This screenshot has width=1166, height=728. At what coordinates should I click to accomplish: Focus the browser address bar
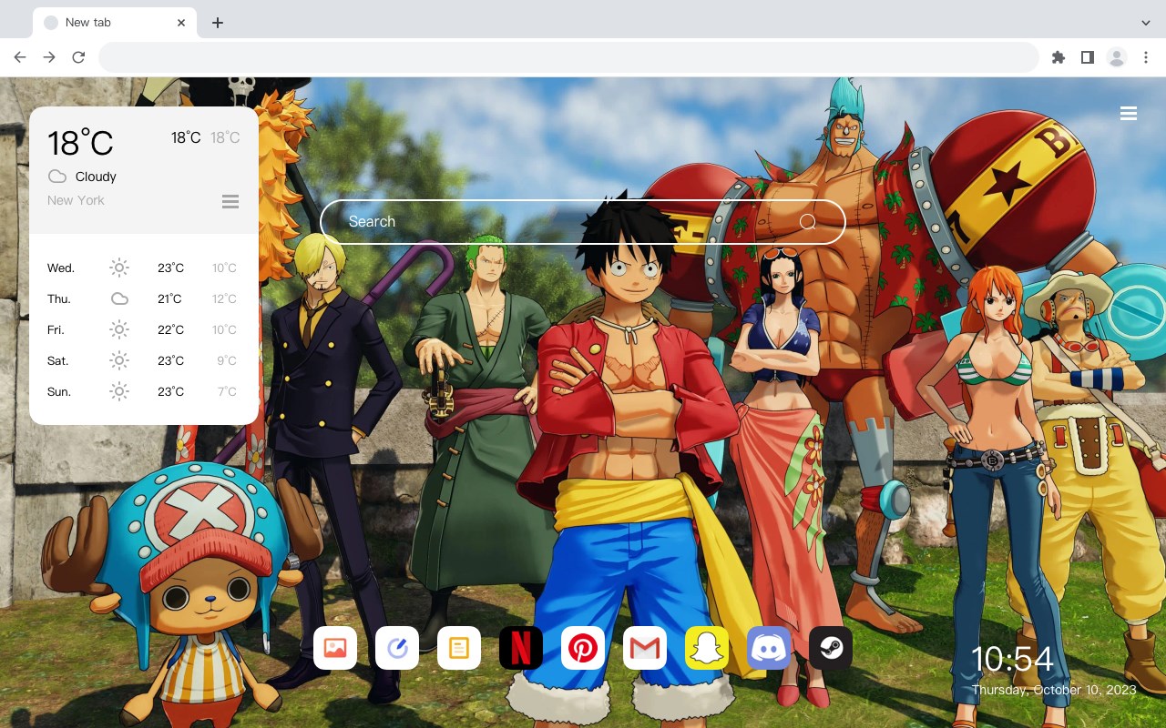(568, 57)
